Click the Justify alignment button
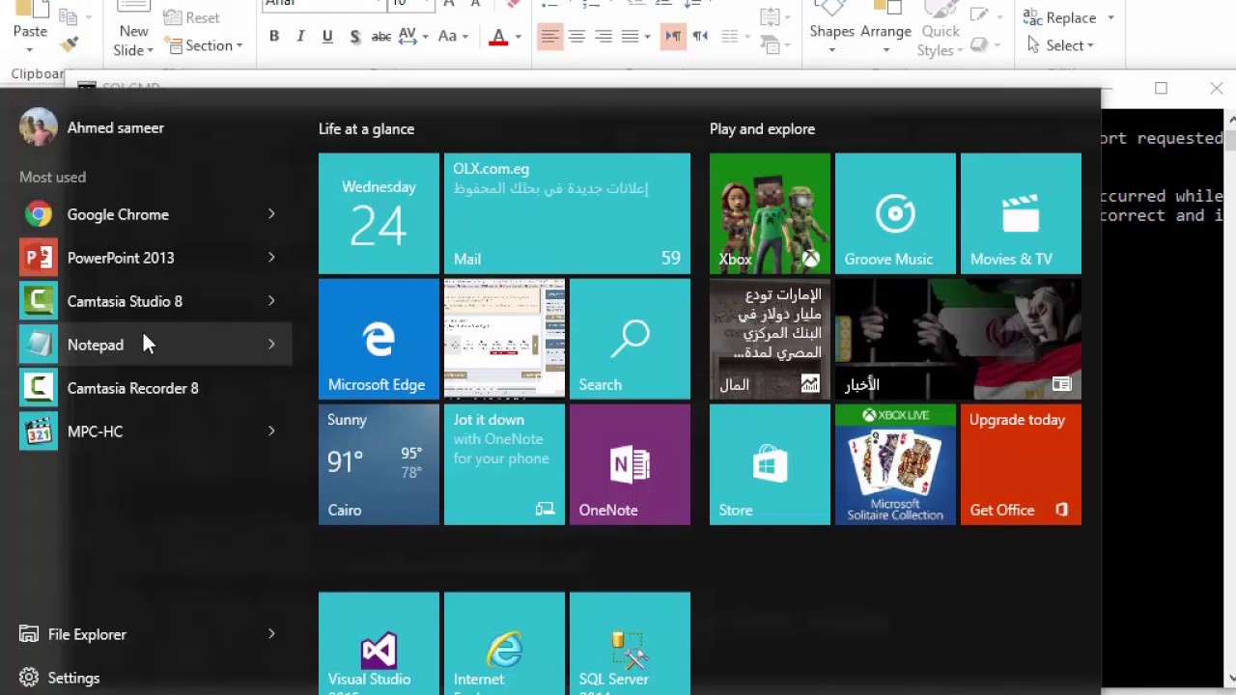The height and width of the screenshot is (695, 1236). click(x=631, y=37)
